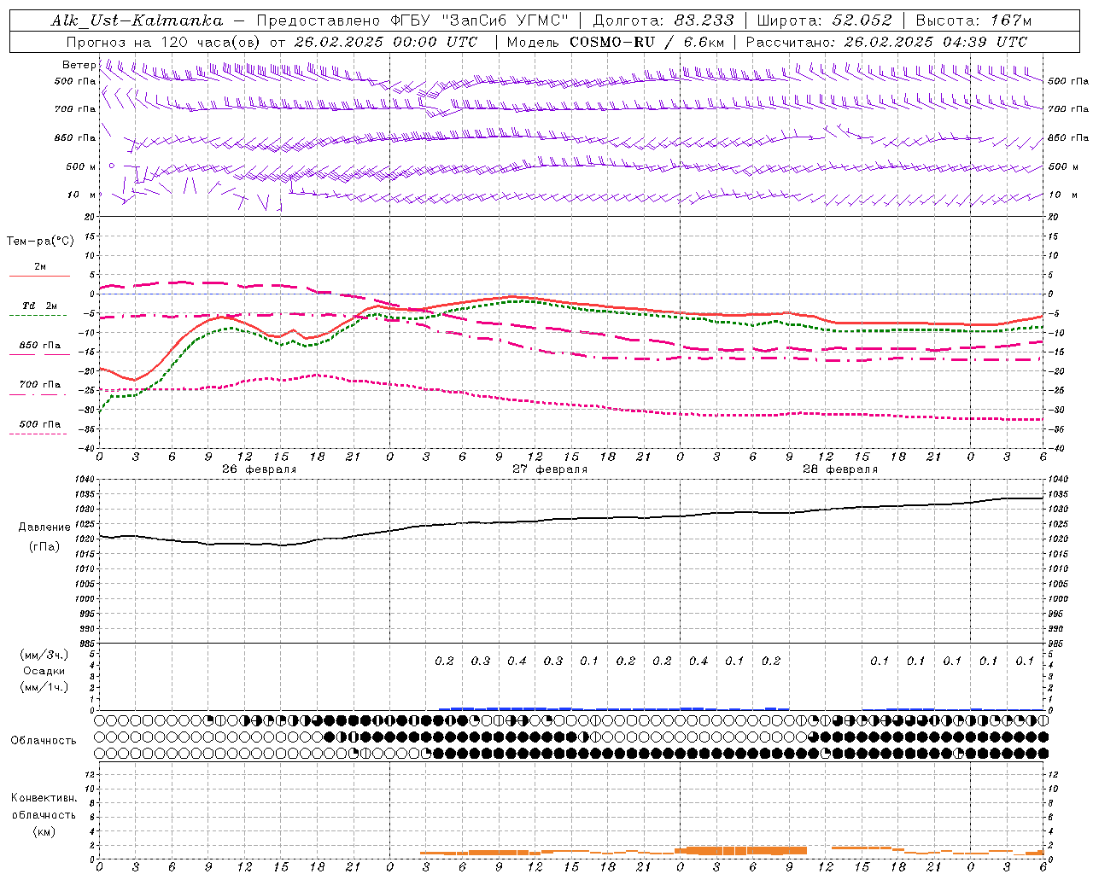Click the left 1040 pressure axis value

85,480
